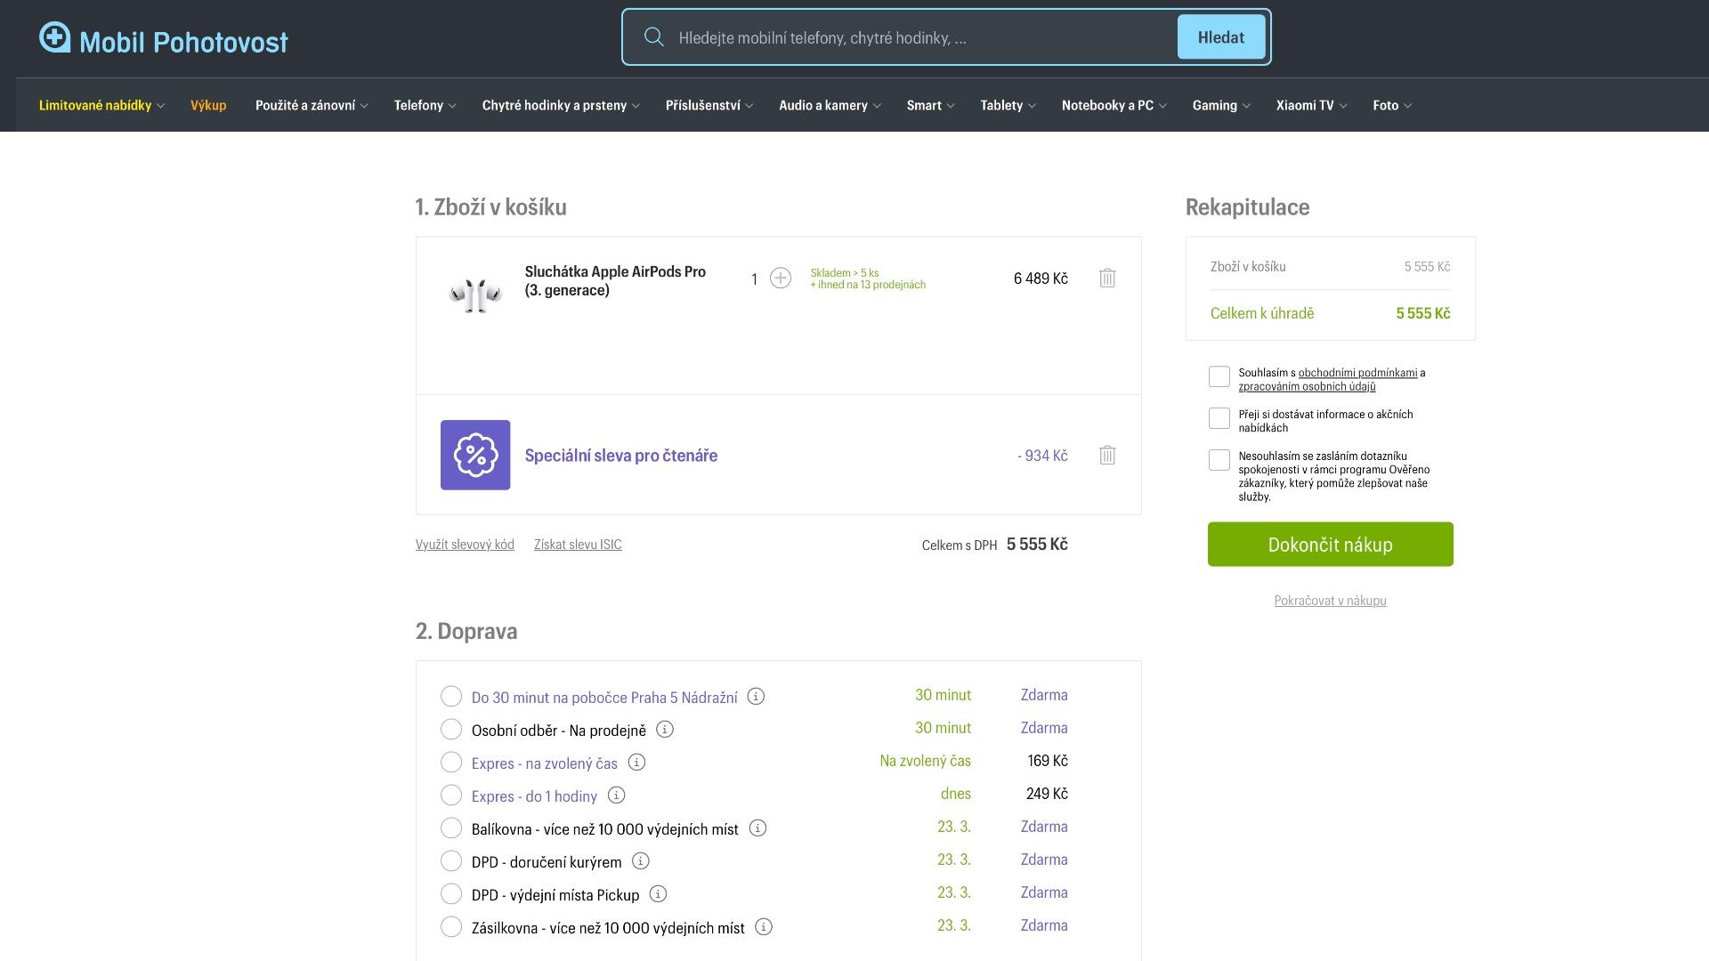
Task: Open info icon for Praha 5 Nádražní pickup
Action: (756, 697)
